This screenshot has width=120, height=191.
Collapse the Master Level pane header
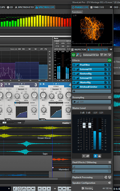(x=90, y=108)
